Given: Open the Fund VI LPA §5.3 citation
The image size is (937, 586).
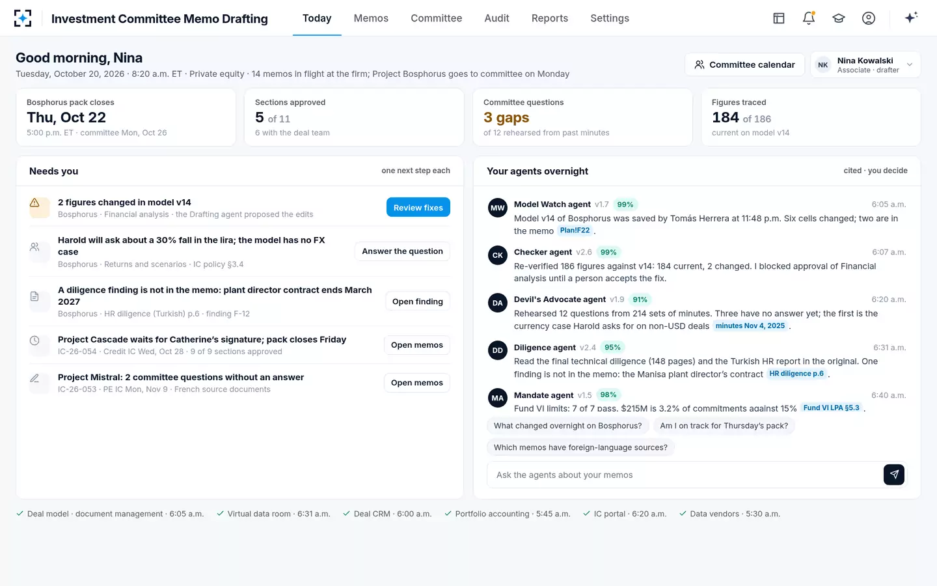Looking at the screenshot, I should click(x=832, y=408).
